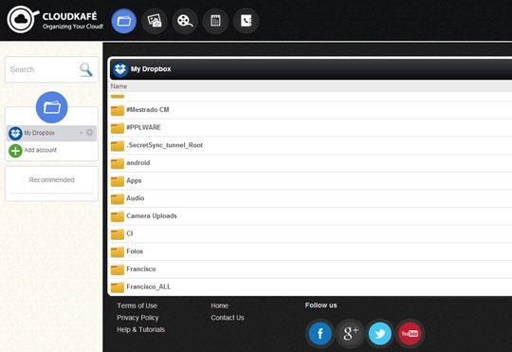The image size is (512, 352).
Task: Open the Audio folder name
Action: 136,198
